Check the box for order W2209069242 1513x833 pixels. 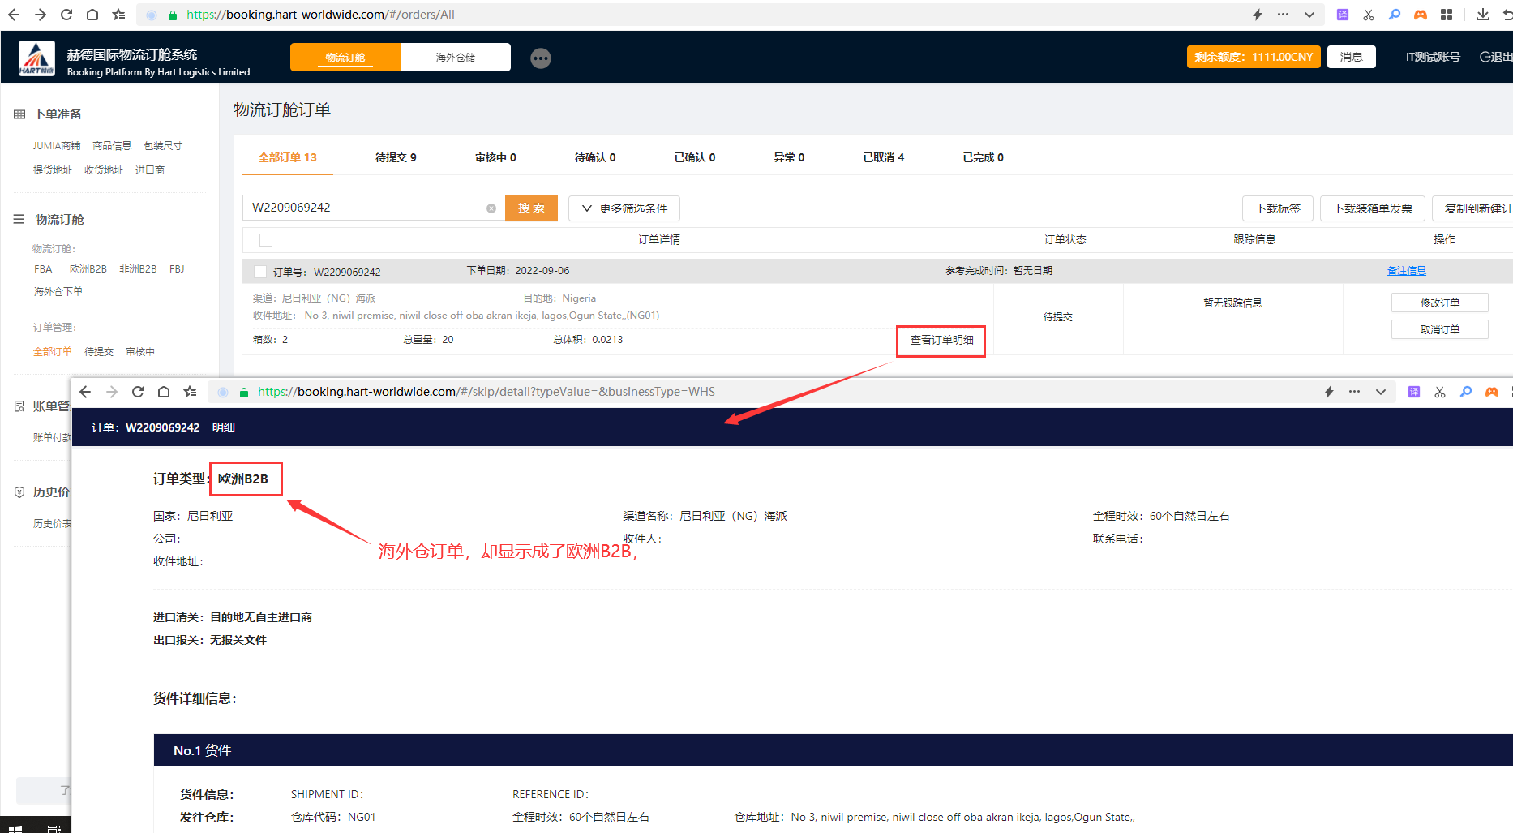click(x=260, y=272)
